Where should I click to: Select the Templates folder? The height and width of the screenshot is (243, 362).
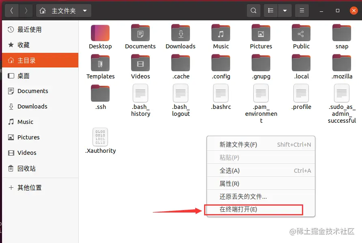click(x=100, y=67)
